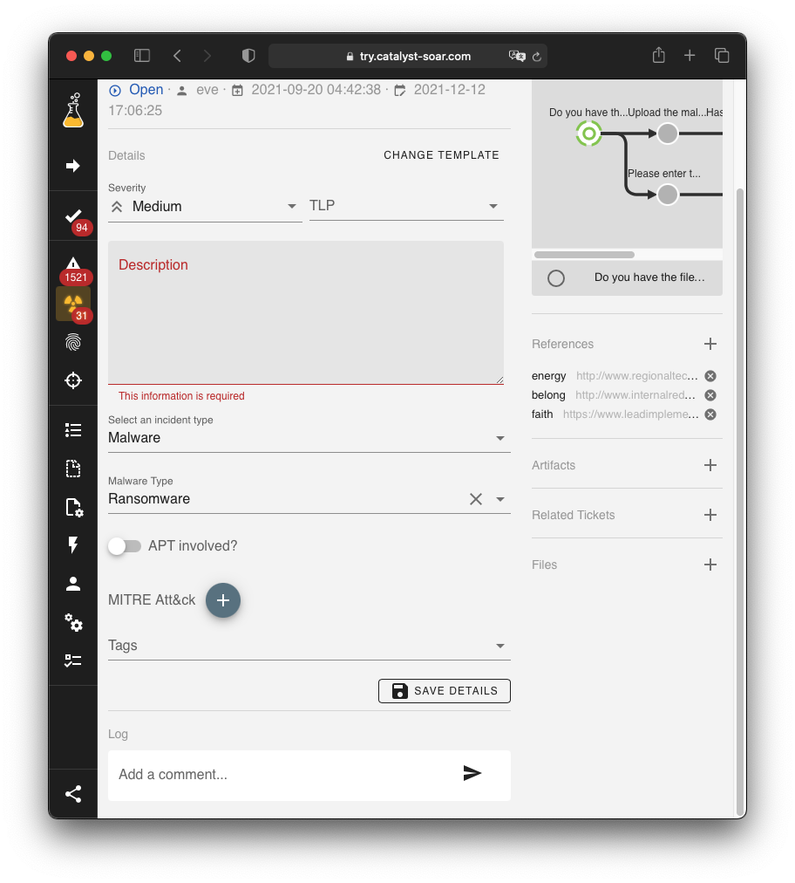Screen dimensions: 795x883
Task: Click the send comment arrow icon
Action: tap(472, 773)
